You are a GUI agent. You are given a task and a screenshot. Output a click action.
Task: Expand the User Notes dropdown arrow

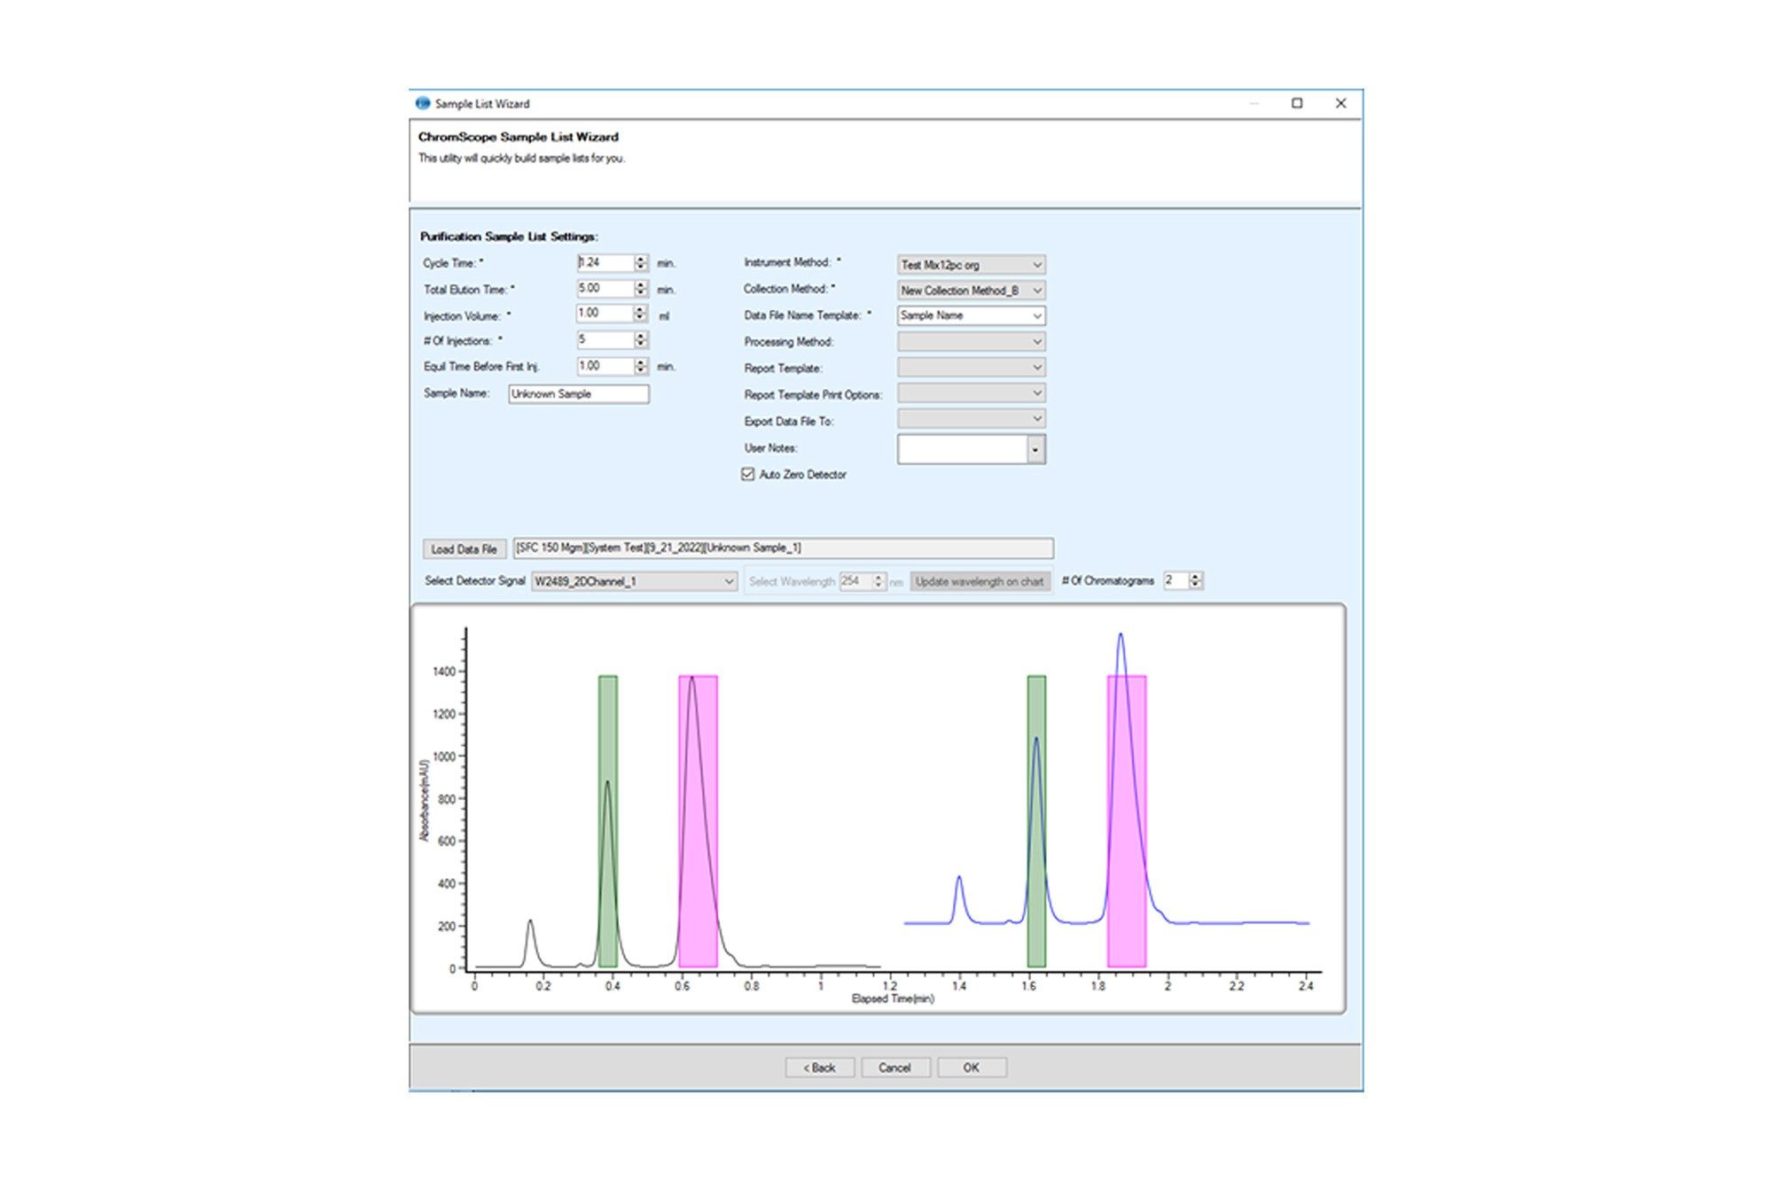1035,450
